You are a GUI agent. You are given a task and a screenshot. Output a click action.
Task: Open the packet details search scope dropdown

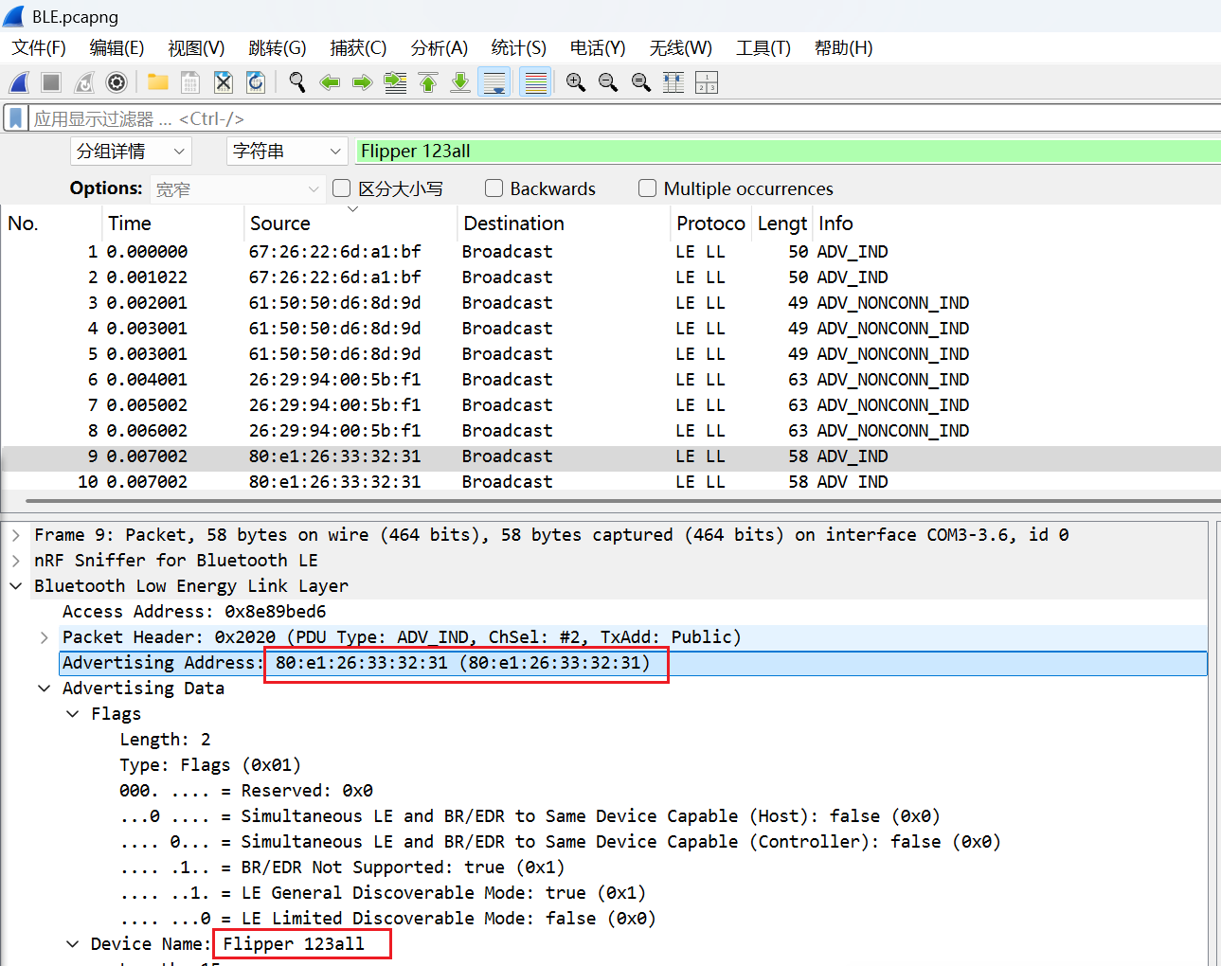click(x=131, y=152)
